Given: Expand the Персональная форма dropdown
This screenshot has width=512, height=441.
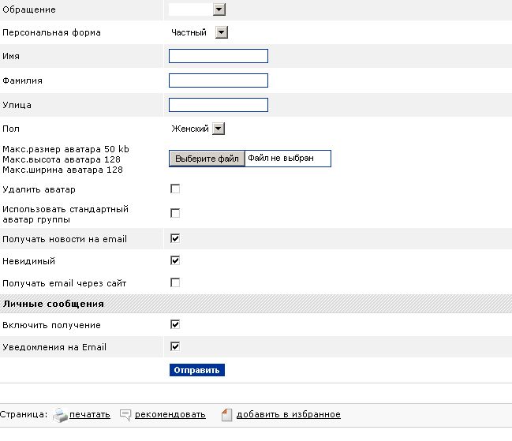Looking at the screenshot, I should (199, 32).
